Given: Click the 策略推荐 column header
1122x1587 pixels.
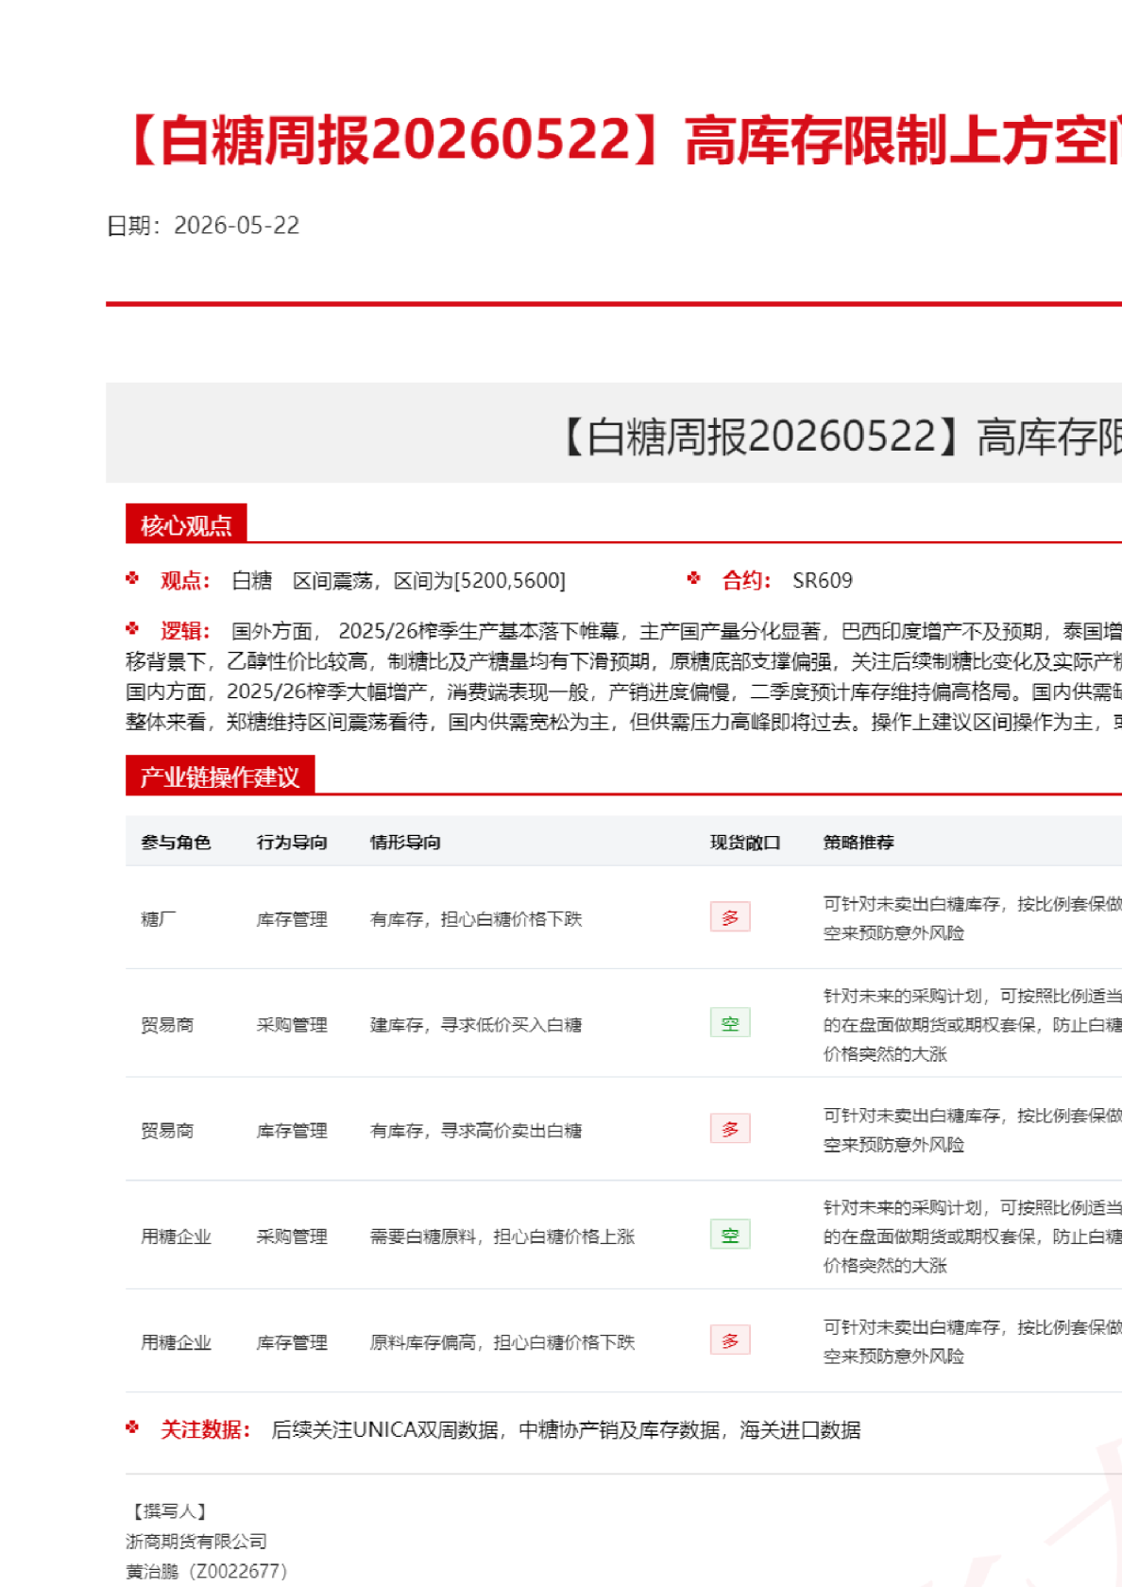Looking at the screenshot, I should click(858, 842).
